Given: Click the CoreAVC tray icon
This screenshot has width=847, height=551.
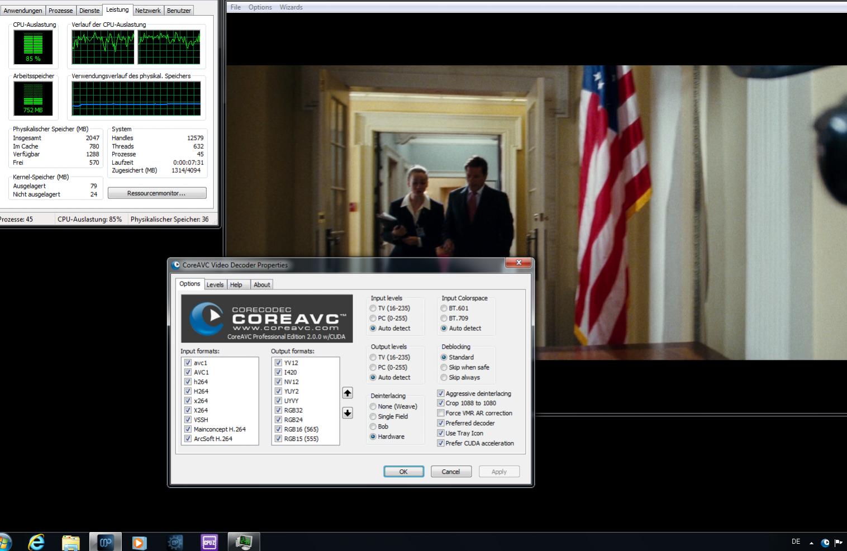Looking at the screenshot, I should point(825,542).
